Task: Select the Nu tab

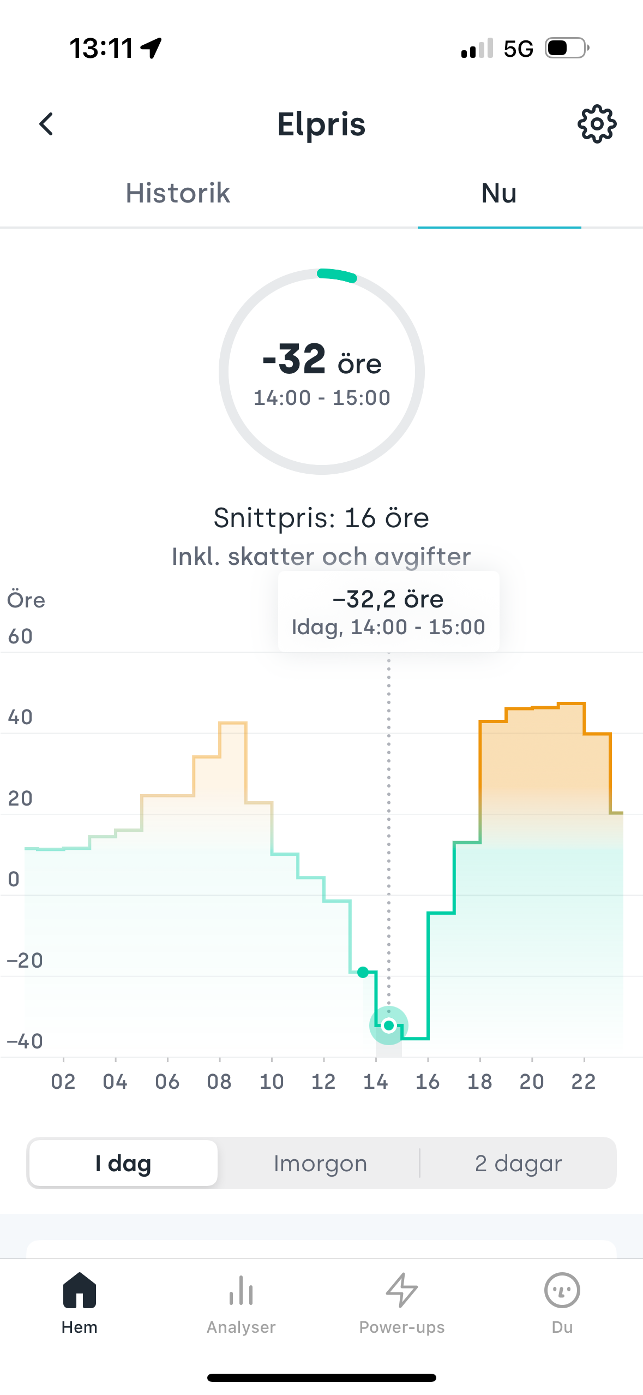Action: 499,193
